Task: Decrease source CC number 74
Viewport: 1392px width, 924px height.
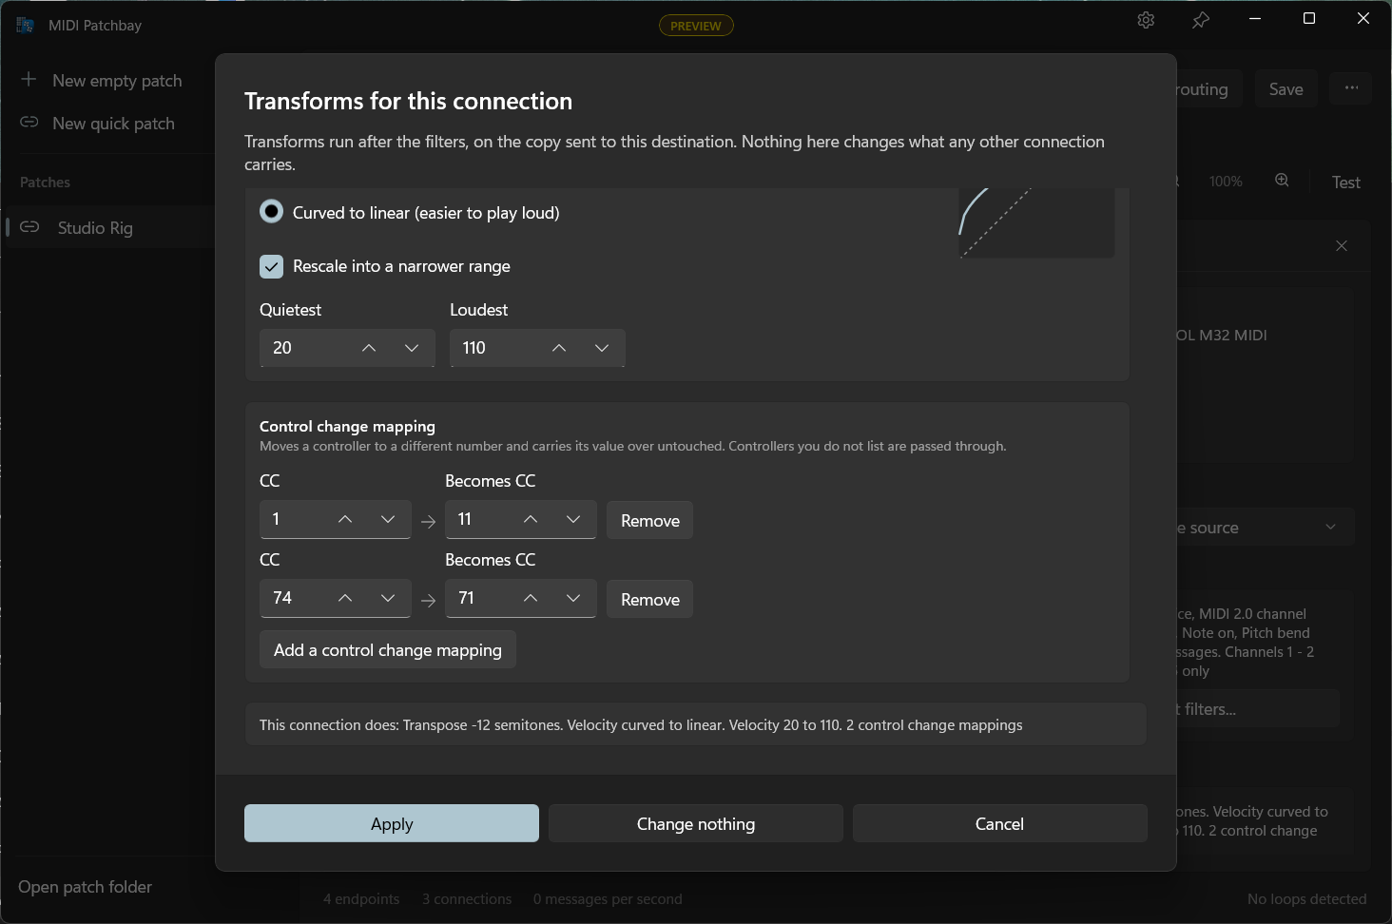Action: click(x=388, y=598)
